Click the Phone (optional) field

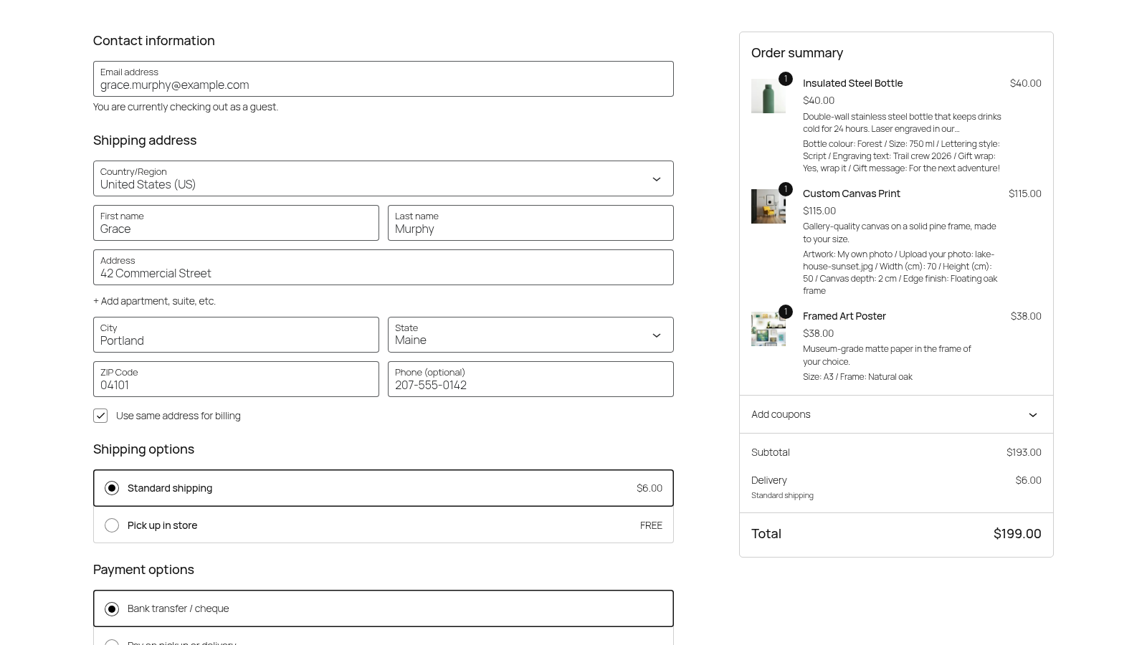tap(530, 379)
